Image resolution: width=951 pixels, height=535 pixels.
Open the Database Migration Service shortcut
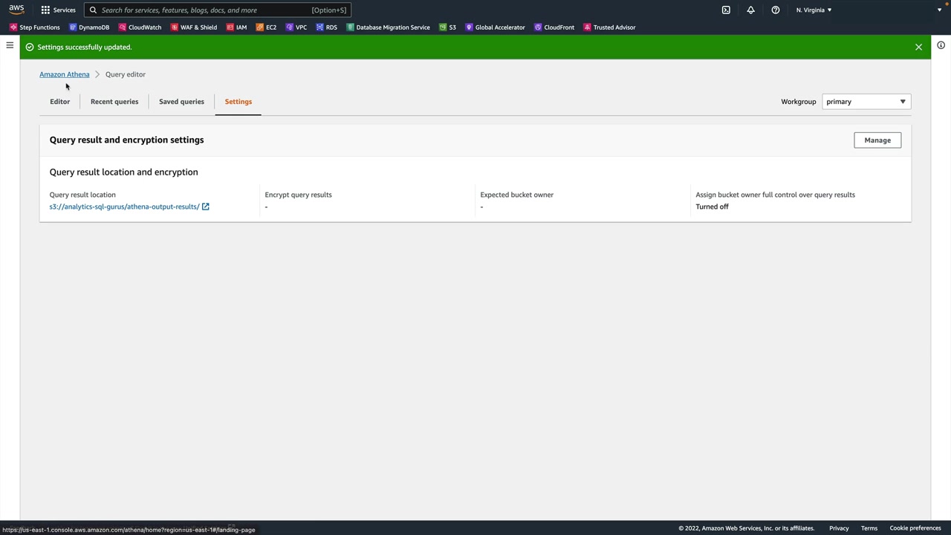click(388, 27)
